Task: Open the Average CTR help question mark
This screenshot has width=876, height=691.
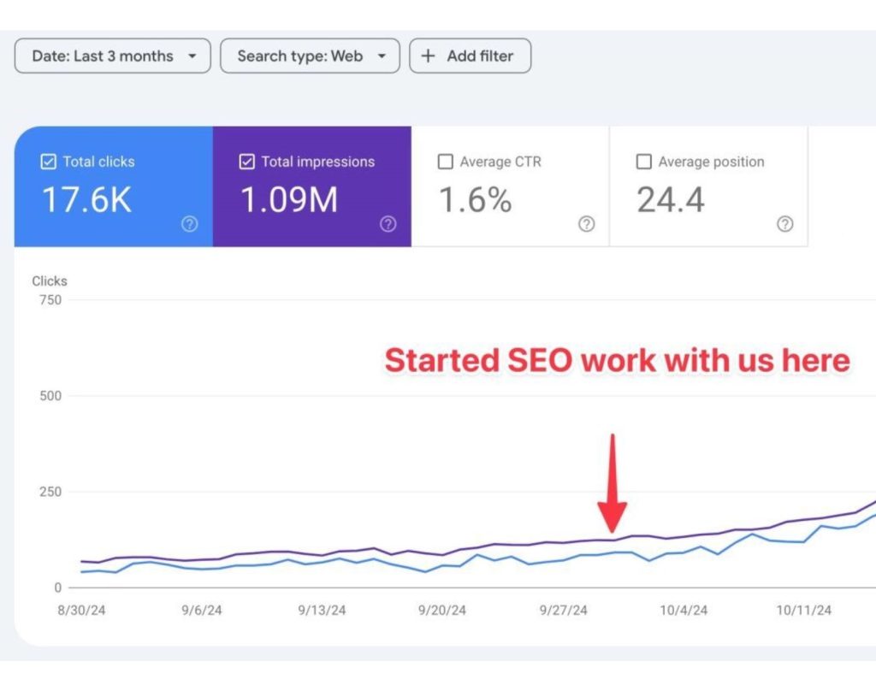Action: pyautogui.click(x=587, y=224)
